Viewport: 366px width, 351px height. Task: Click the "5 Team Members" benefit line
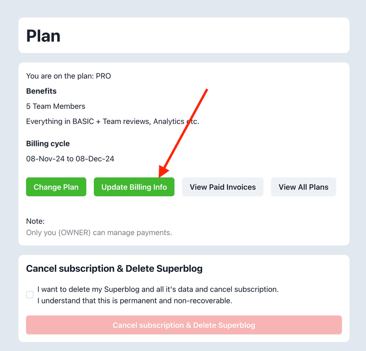click(56, 106)
